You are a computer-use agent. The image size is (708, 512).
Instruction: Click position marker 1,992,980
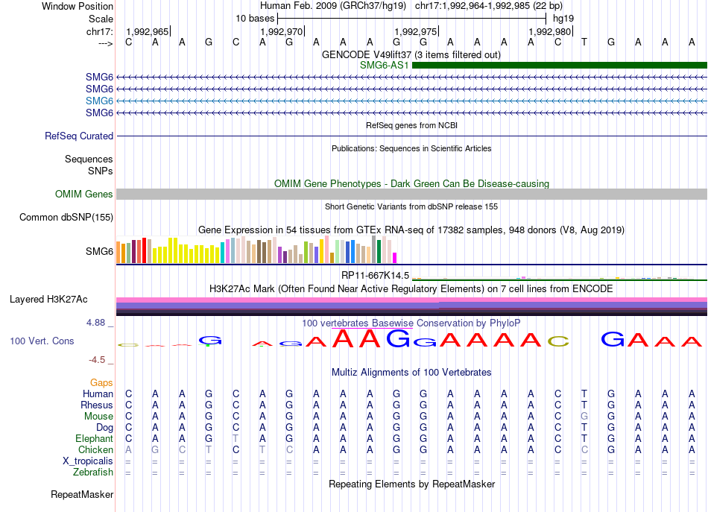(x=549, y=31)
